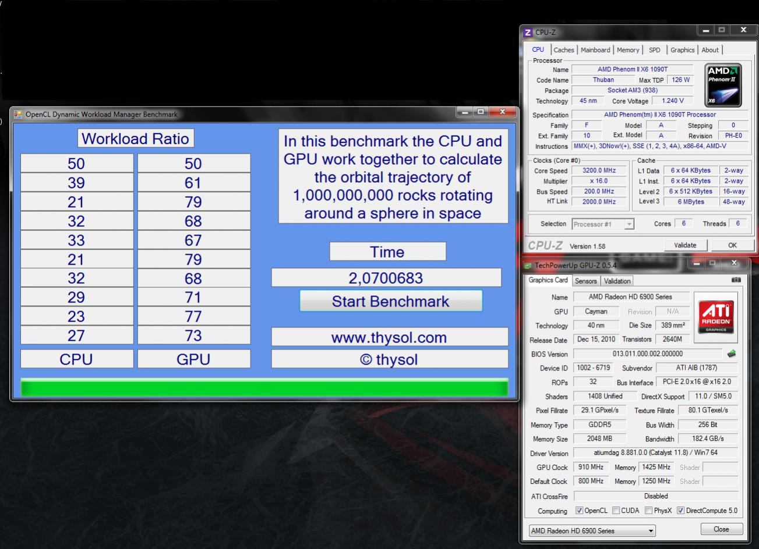Click the Close button in GPU-Z

coord(721,529)
